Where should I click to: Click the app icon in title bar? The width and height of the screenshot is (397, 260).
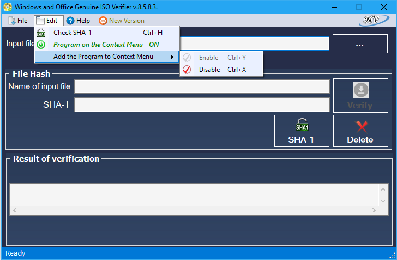coord(8,7)
